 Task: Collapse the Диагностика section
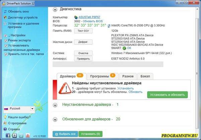[x=55, y=10]
